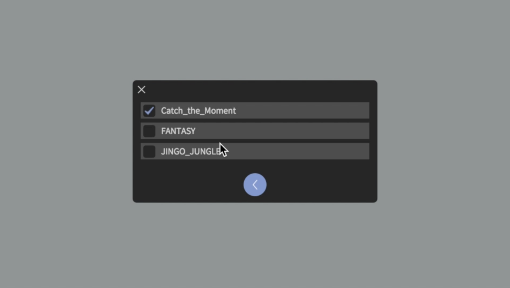Close the dialog with the X icon
Viewport: 510px width, 288px height.
click(x=142, y=89)
